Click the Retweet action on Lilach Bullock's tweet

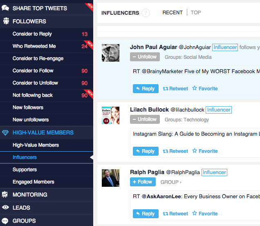pyautogui.click(x=175, y=151)
